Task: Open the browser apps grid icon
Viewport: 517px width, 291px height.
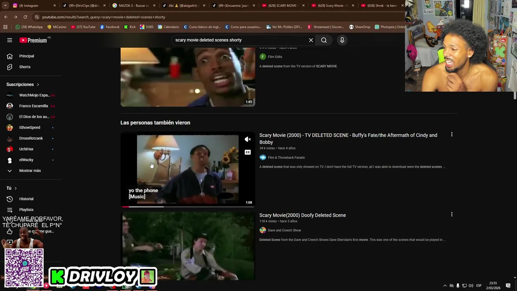Action: coord(5,27)
